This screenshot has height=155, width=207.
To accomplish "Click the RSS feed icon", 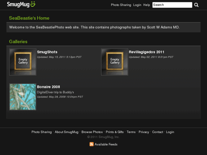I will 91,144.
